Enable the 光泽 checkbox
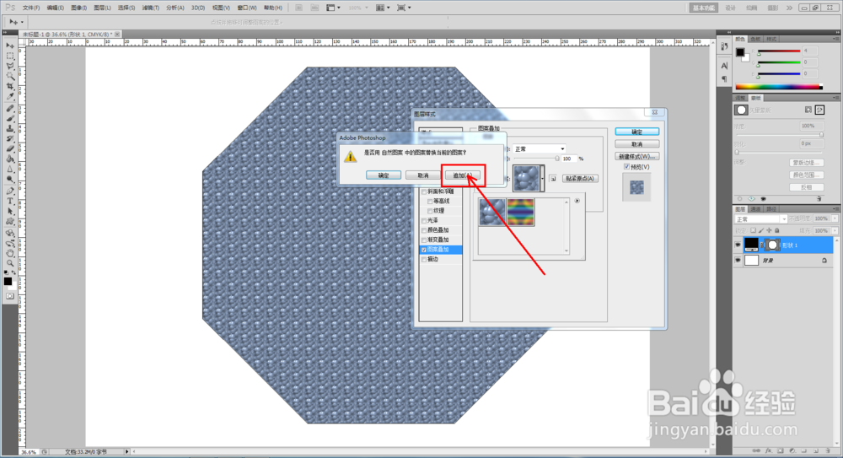 424,221
